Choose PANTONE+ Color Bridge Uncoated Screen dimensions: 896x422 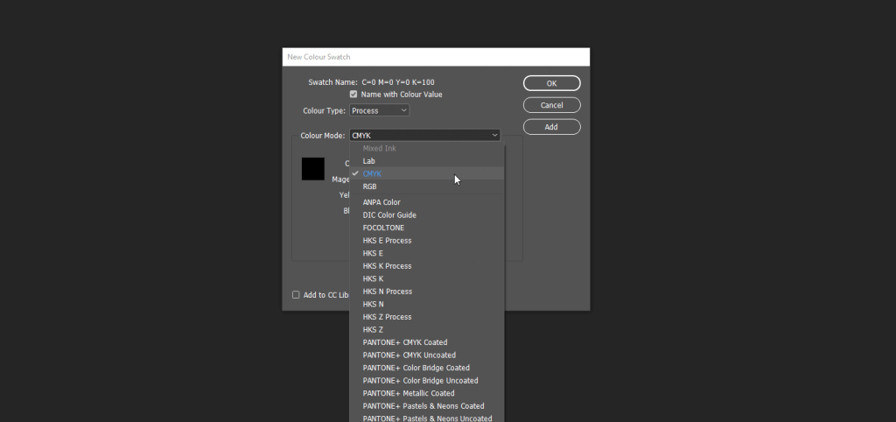(x=420, y=381)
